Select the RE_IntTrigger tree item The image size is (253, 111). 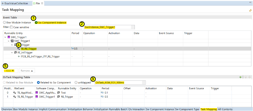(25, 53)
